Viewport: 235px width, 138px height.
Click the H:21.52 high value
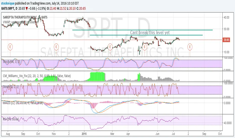[x=62, y=9]
